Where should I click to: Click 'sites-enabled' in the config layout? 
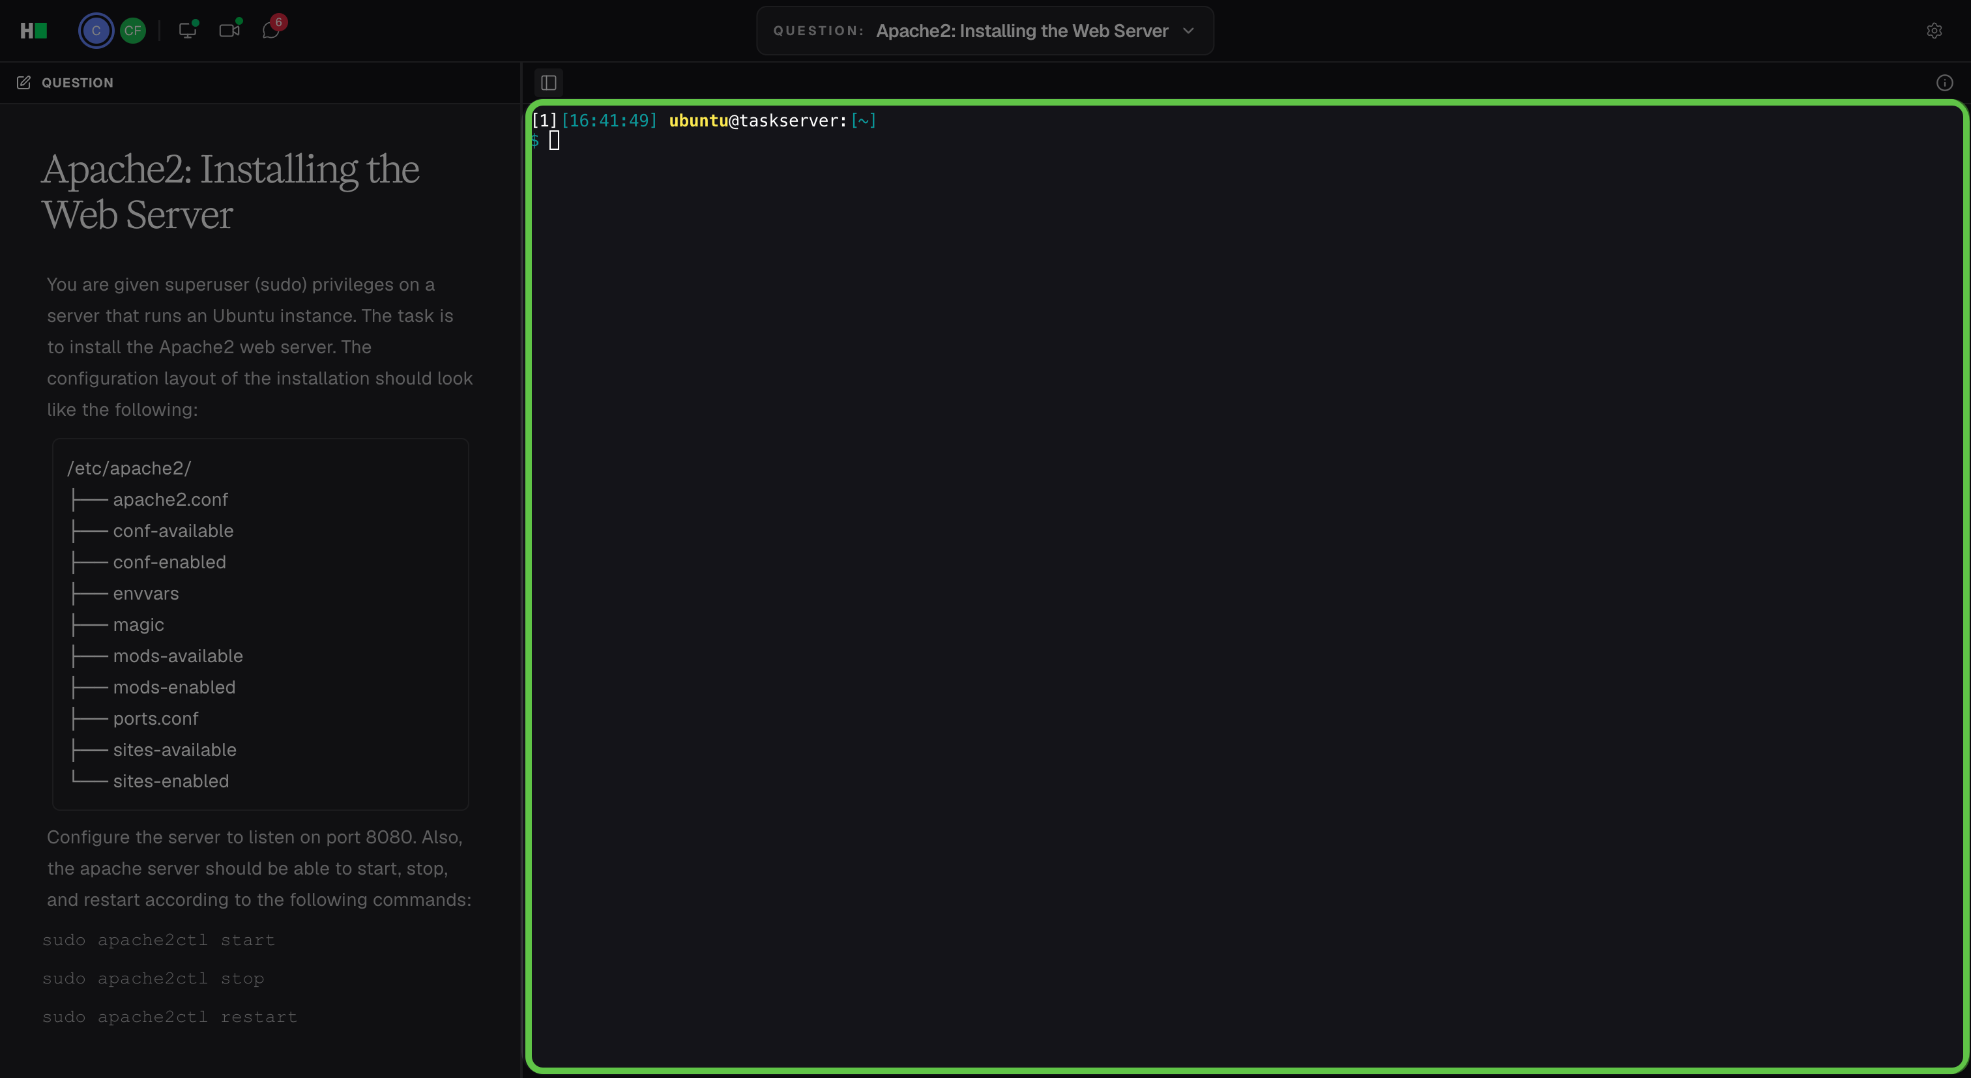[171, 782]
